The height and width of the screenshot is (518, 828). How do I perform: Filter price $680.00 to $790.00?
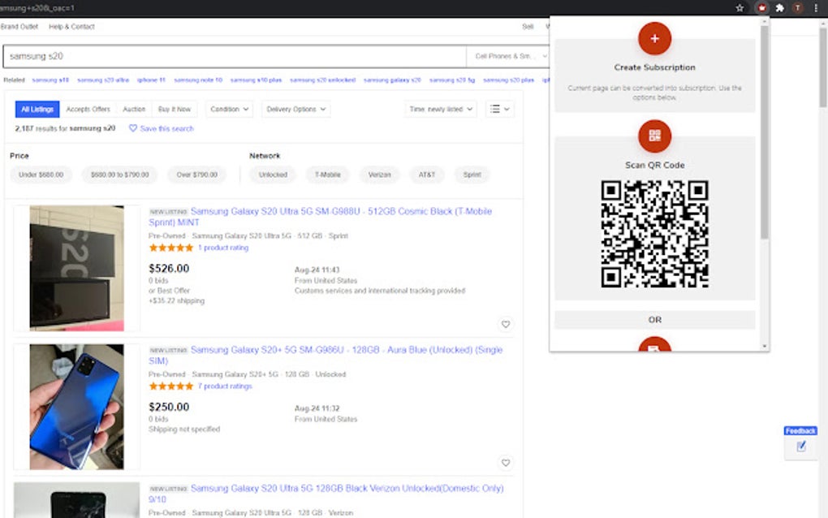point(120,175)
